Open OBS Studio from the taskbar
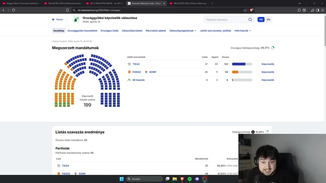Screen dimensions: 326x183 click(x=205, y=179)
